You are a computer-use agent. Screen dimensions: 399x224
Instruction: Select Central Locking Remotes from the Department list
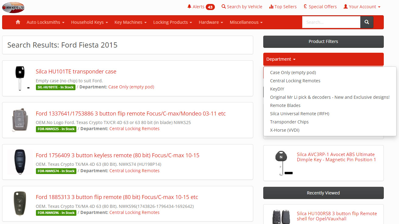295,80
